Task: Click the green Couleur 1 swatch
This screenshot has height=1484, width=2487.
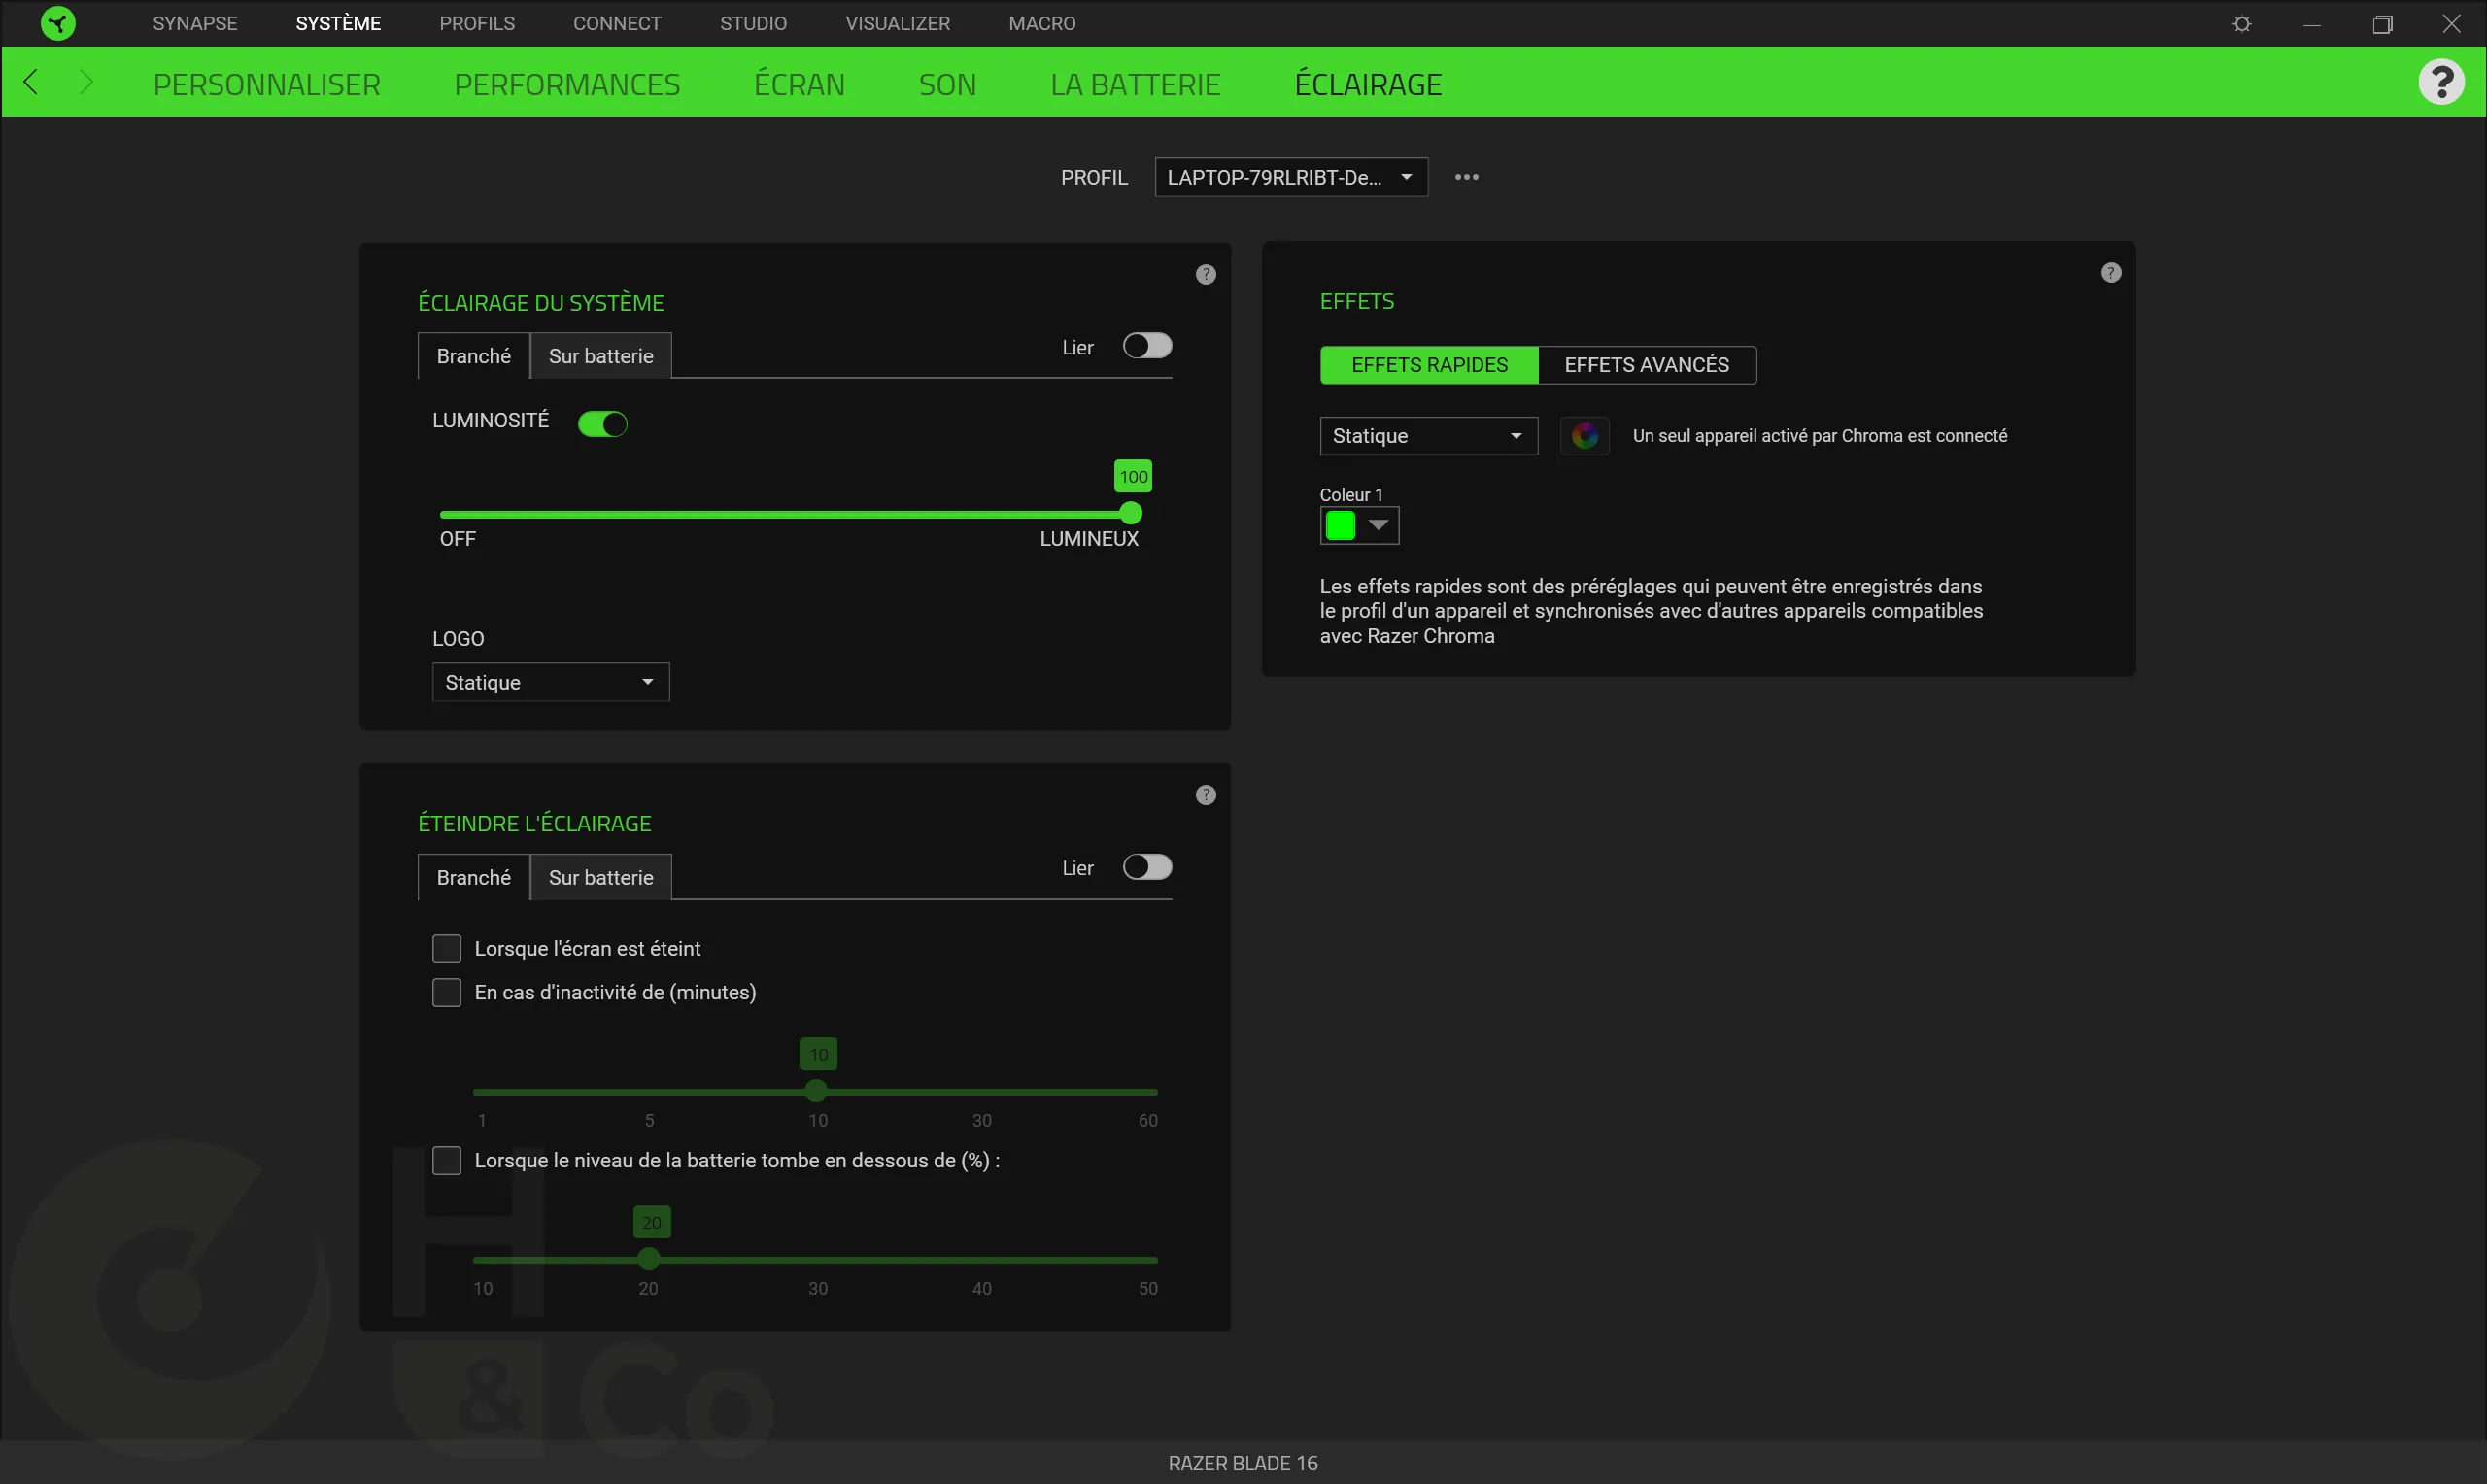Action: click(x=1340, y=525)
